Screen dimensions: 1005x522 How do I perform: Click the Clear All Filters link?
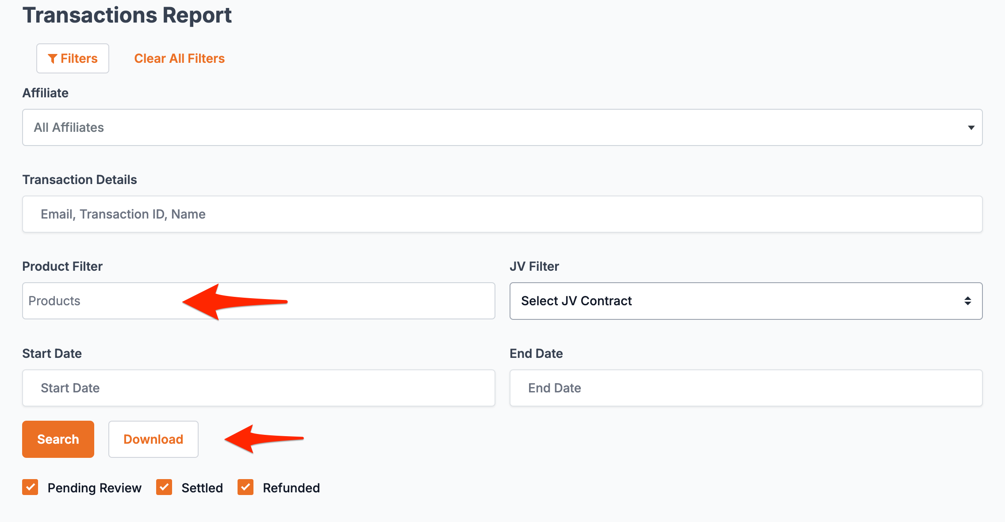(179, 58)
